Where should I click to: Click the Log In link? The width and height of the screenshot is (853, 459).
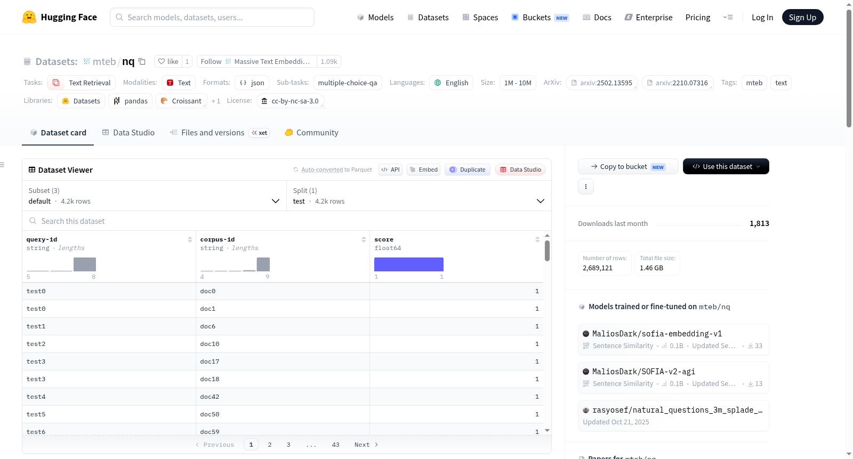pyautogui.click(x=762, y=17)
